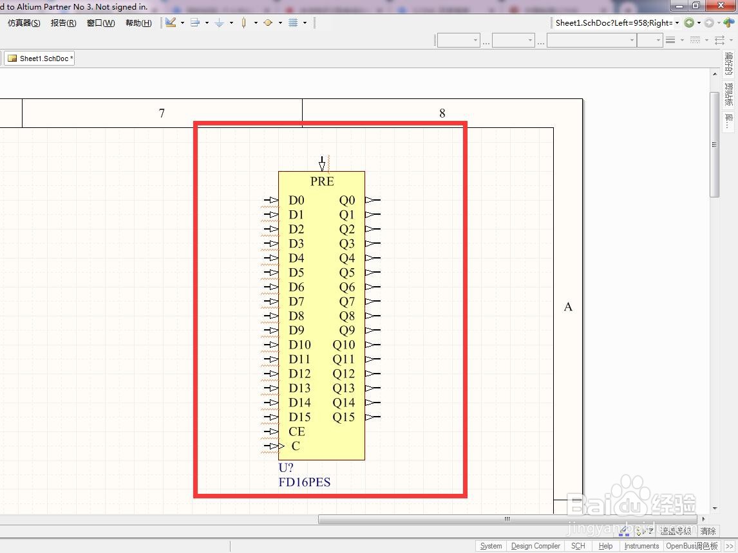Click the vertical scrollbar thumb
738x553 pixels.
point(714,145)
